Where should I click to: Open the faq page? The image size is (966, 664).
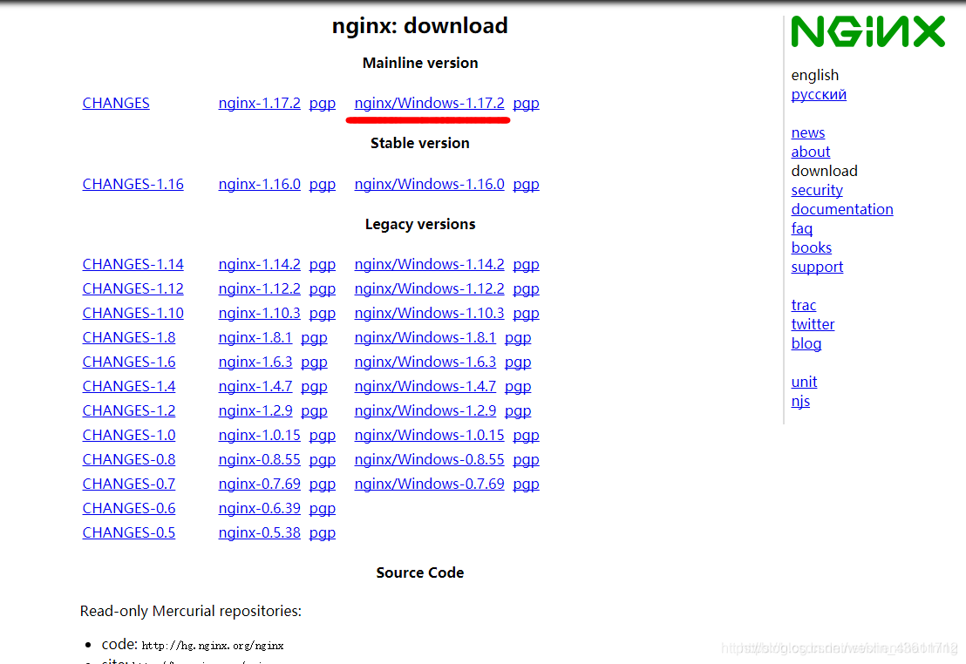tap(801, 228)
